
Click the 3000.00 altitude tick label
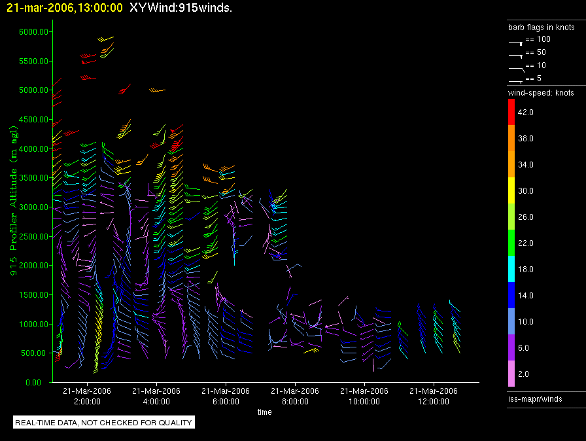coord(33,207)
